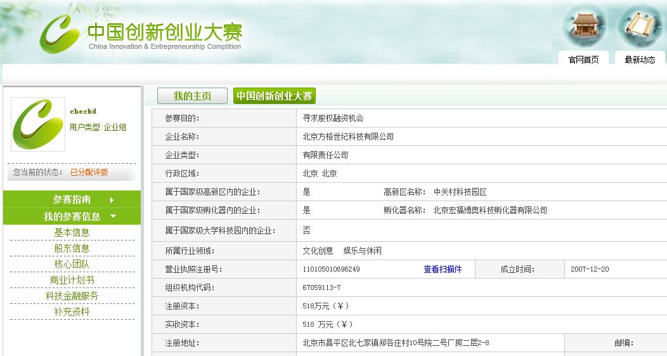This screenshot has width=667, height=356.
Task: Click 北京宏福博奥科技孵化器有限公司 text
Action: (x=490, y=211)
